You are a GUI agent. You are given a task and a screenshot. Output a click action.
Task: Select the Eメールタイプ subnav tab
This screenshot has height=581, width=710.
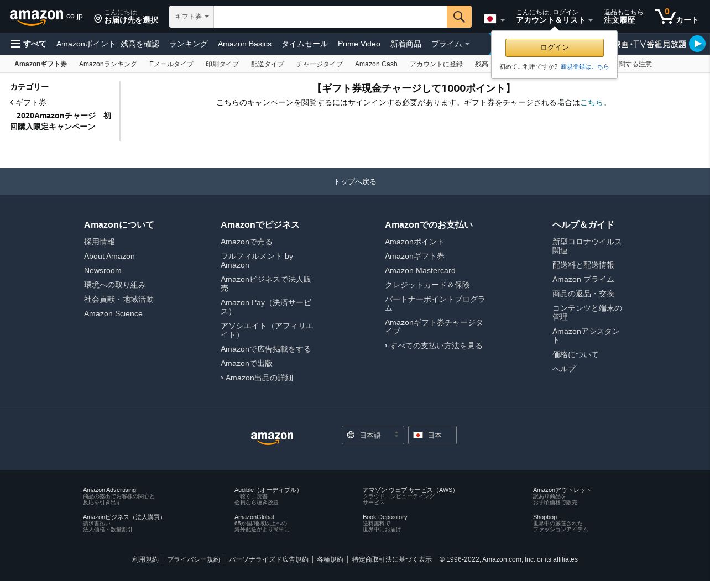coord(171,64)
